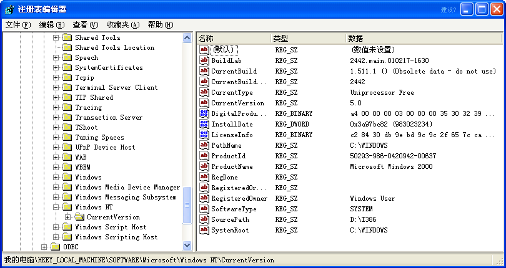The width and height of the screenshot is (506, 268).
Task: Expand the Transaction Server node
Action: pyautogui.click(x=56, y=118)
